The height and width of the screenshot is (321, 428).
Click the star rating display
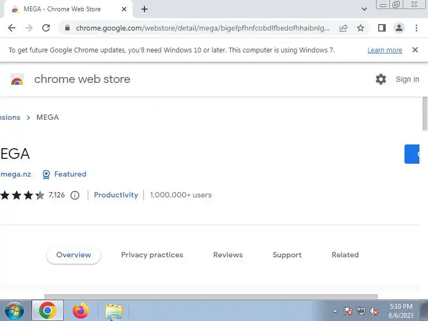coord(22,195)
